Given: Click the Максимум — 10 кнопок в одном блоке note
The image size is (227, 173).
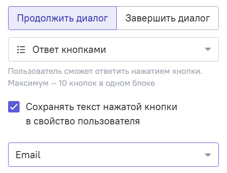Looking at the screenshot, I should (82, 83).
